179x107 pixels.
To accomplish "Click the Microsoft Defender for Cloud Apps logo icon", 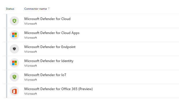I will (14, 35).
